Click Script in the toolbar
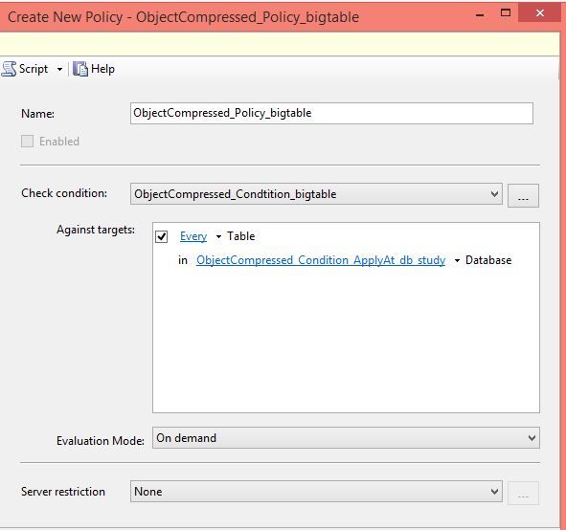This screenshot has height=530, width=566. pos(34,69)
